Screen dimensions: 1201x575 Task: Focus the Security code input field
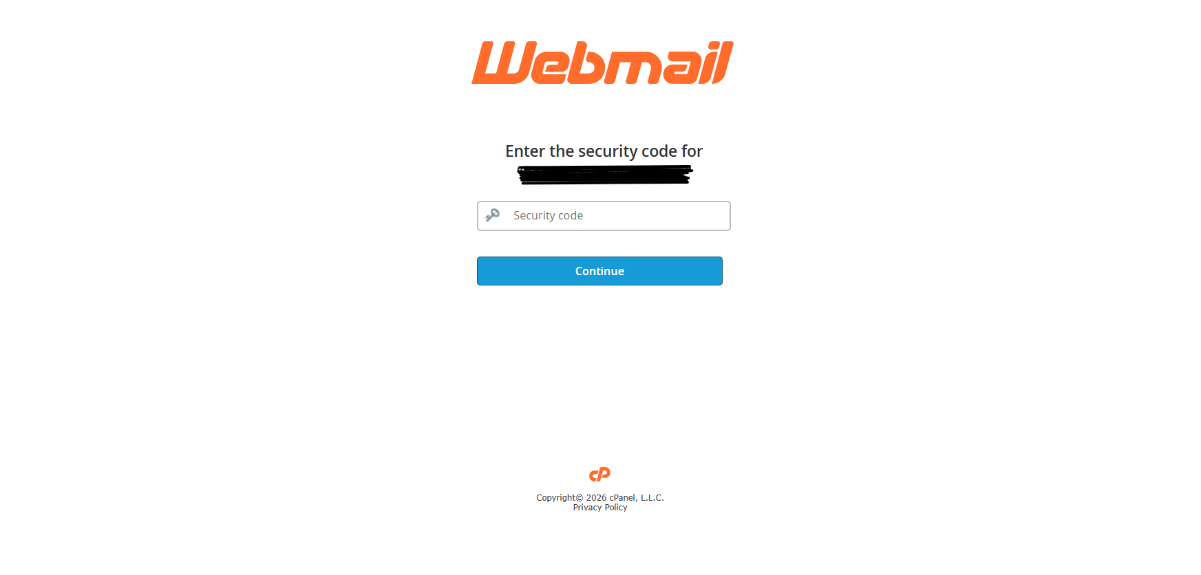[604, 216]
